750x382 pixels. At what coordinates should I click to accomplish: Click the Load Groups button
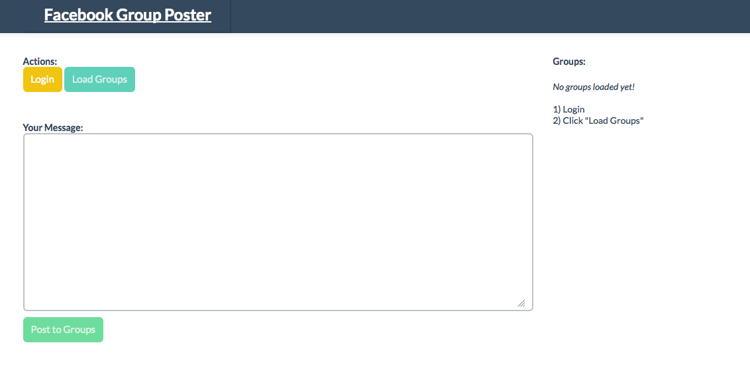point(99,79)
